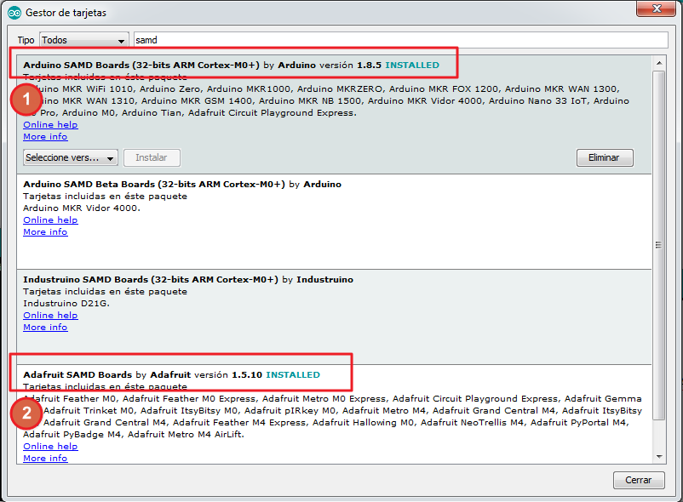Select the Industruino SAMD Boards entry
The height and width of the screenshot is (502, 683).
(x=334, y=317)
